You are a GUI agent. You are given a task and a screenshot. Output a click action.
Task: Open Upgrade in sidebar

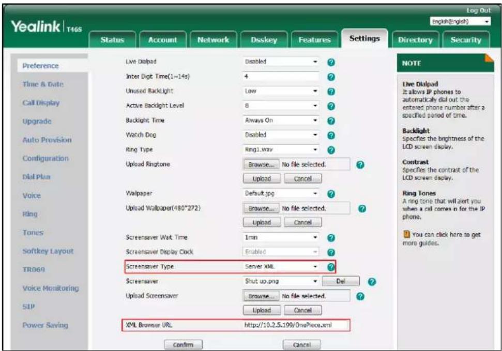[x=37, y=122]
